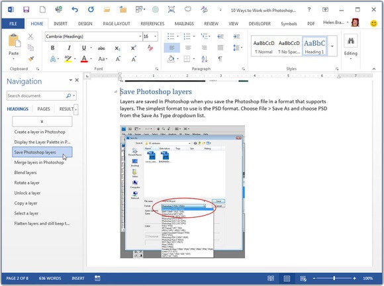Apply the No Spacing style
The width and height of the screenshot is (384, 286).
[x=289, y=46]
